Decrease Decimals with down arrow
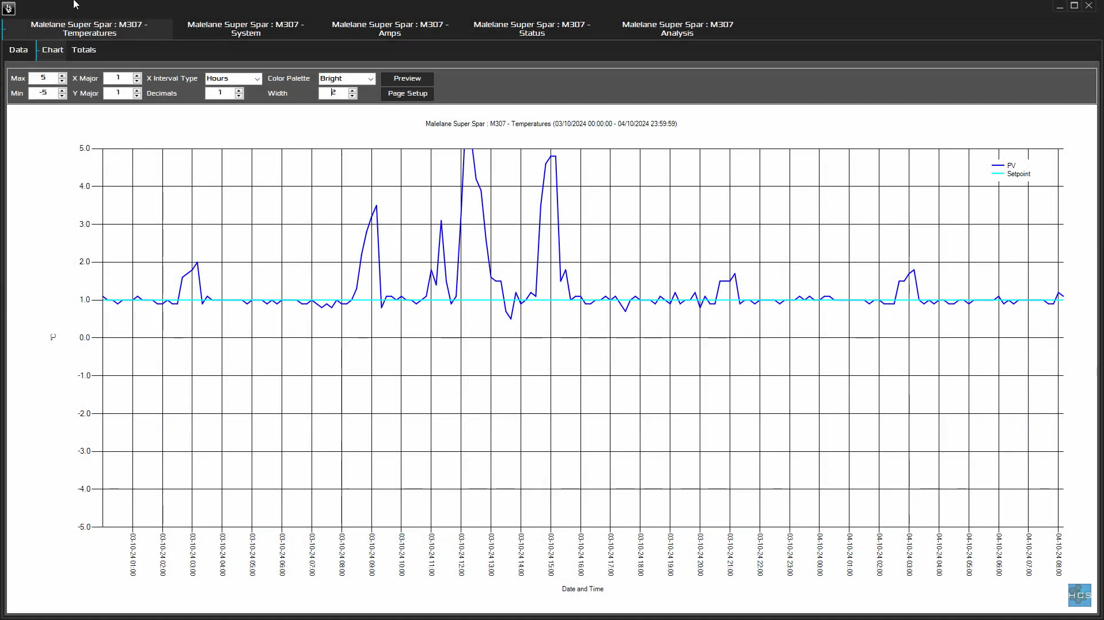Screen dimensions: 1104x620 pos(239,96)
